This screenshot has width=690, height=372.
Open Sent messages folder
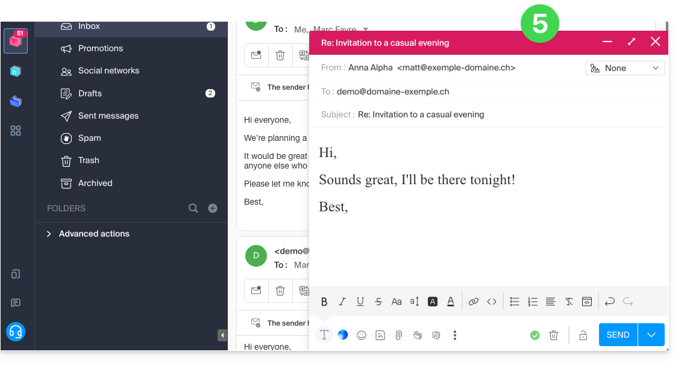coord(131,116)
